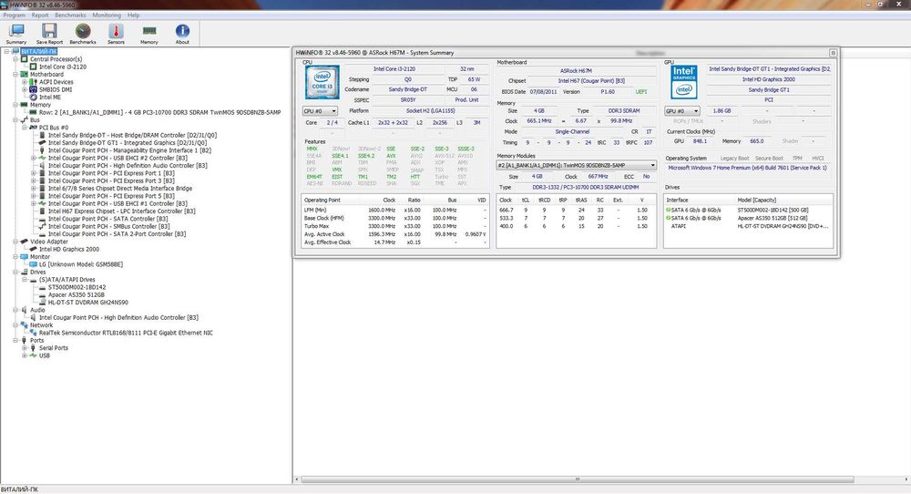
Task: Click the Prod. Unit field
Action: coord(466,100)
